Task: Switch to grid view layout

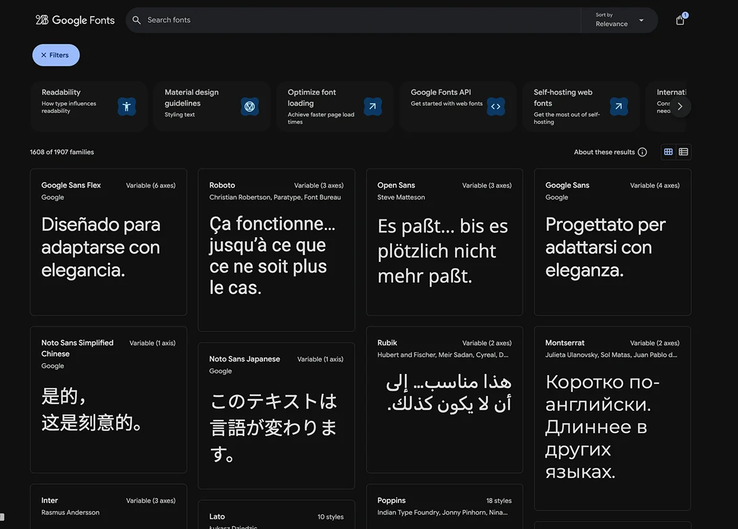Action: pos(669,152)
